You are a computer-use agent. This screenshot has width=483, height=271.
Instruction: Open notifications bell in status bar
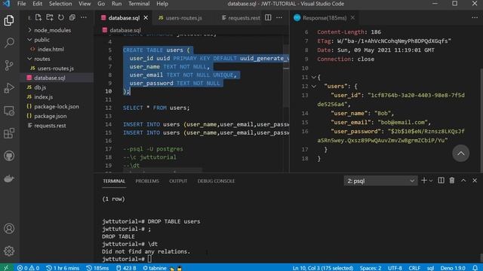475,268
